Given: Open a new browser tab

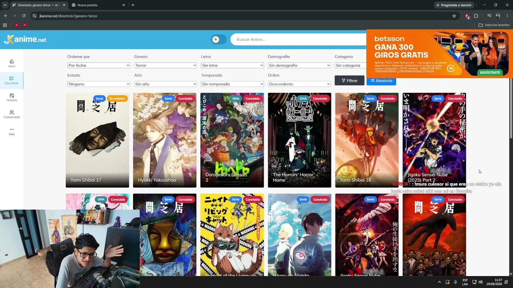Looking at the screenshot, I should 133,5.
